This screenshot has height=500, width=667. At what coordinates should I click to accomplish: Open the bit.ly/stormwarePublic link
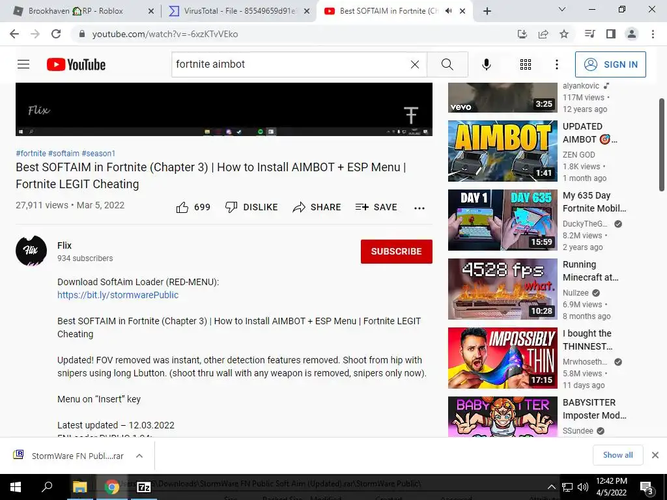click(x=118, y=295)
